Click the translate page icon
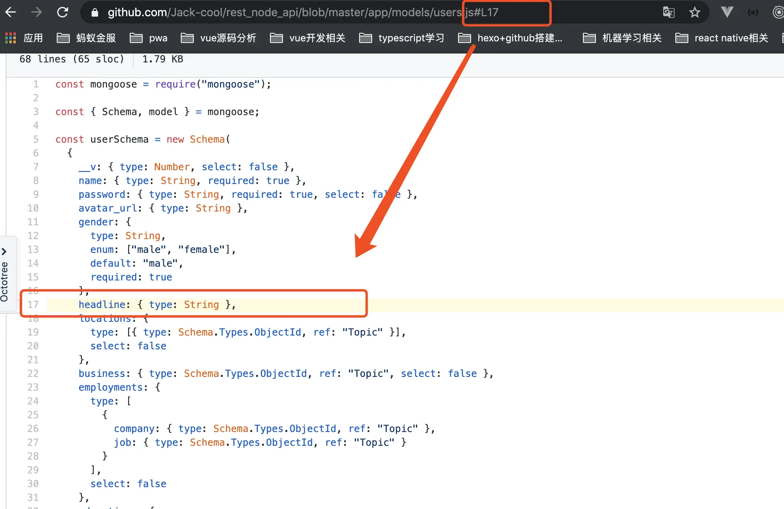This screenshot has width=784, height=509. pos(668,12)
